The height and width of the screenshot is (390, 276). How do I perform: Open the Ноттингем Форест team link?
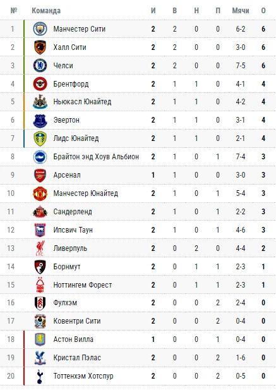pyautogui.click(x=83, y=285)
